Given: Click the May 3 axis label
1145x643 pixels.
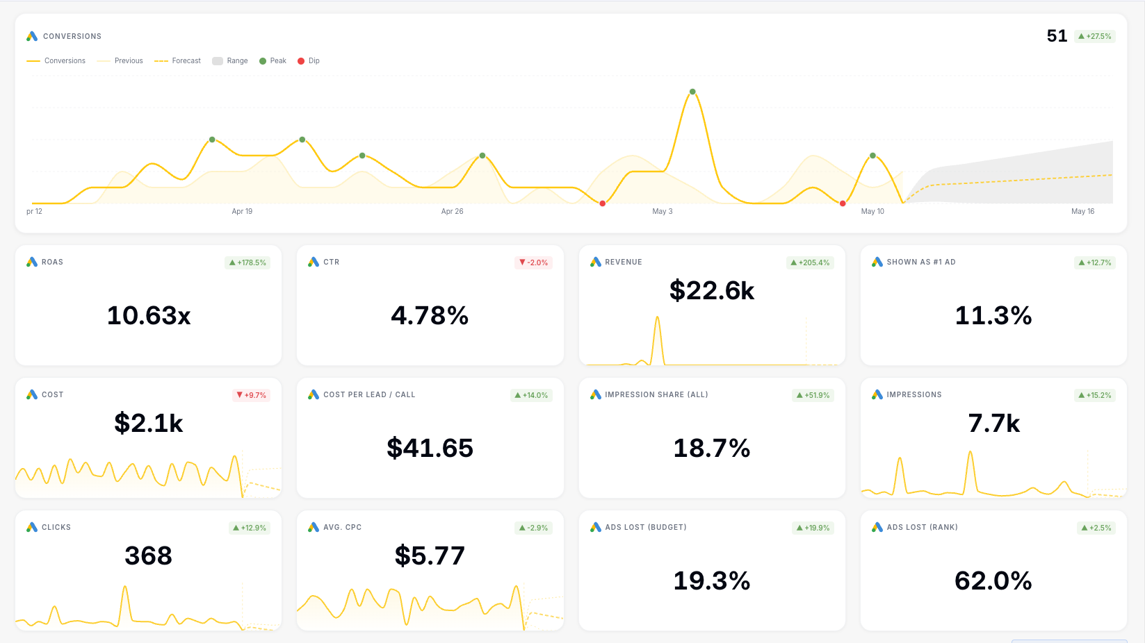Looking at the screenshot, I should pos(663,211).
